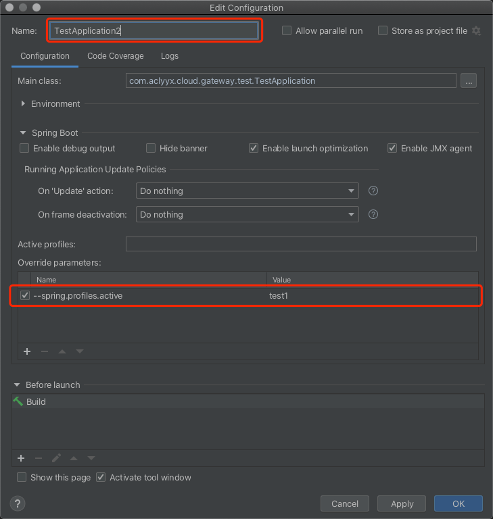Screen dimensions: 493x519
Task: Add a Before launch task with plus icon
Action: pyautogui.click(x=21, y=458)
